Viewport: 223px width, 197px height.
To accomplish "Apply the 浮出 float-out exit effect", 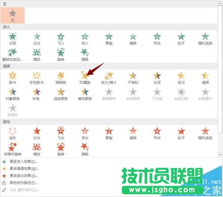I will [x=85, y=133].
